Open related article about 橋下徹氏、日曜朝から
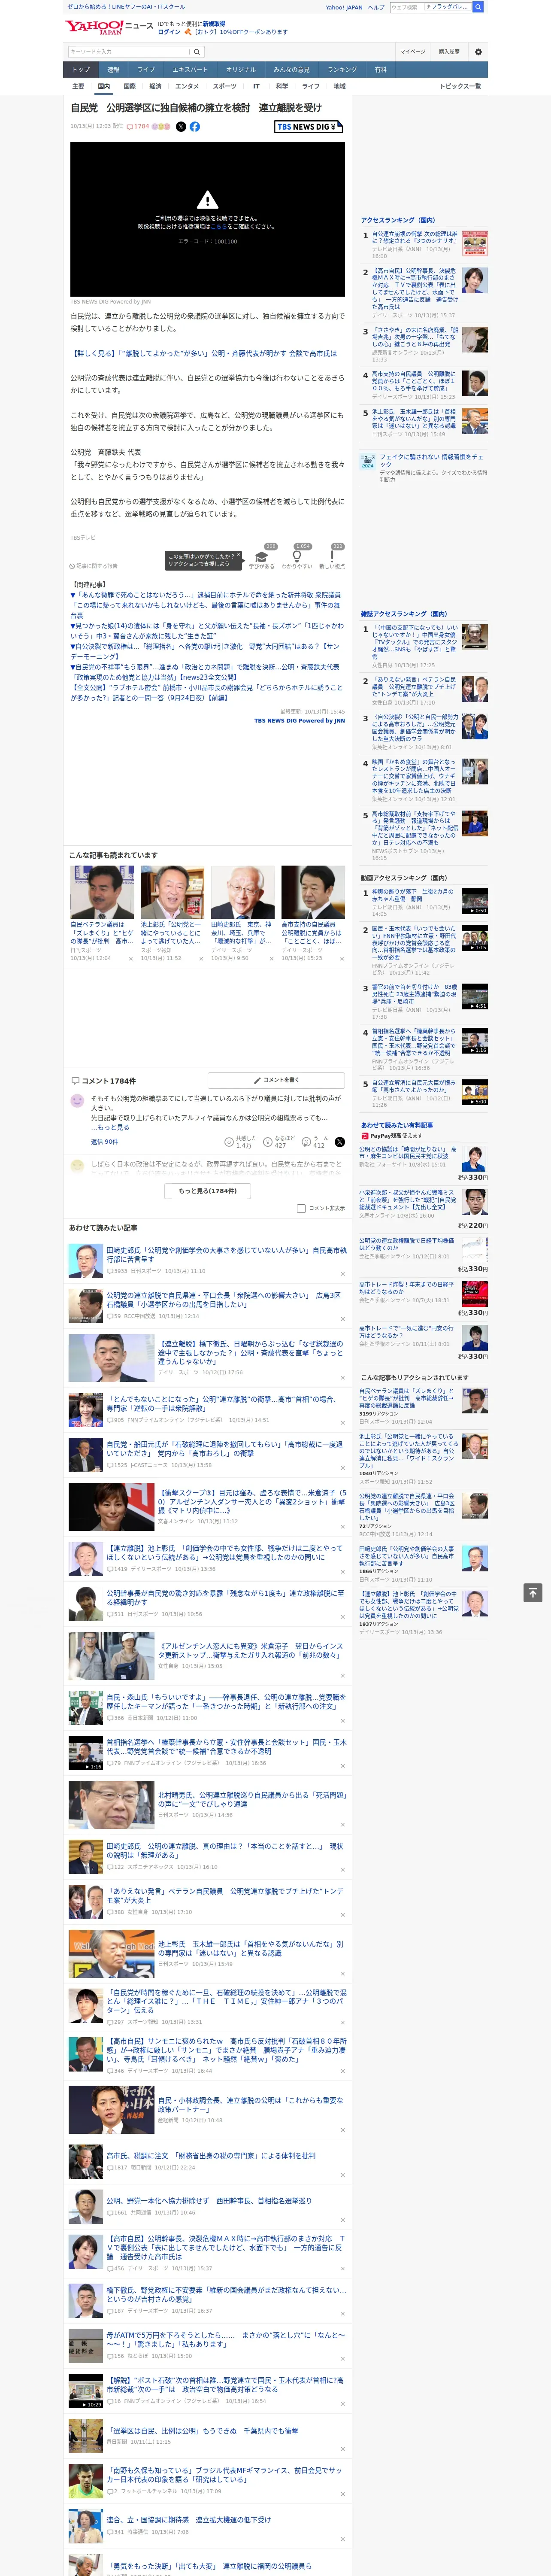551x2576 pixels. click(250, 1353)
